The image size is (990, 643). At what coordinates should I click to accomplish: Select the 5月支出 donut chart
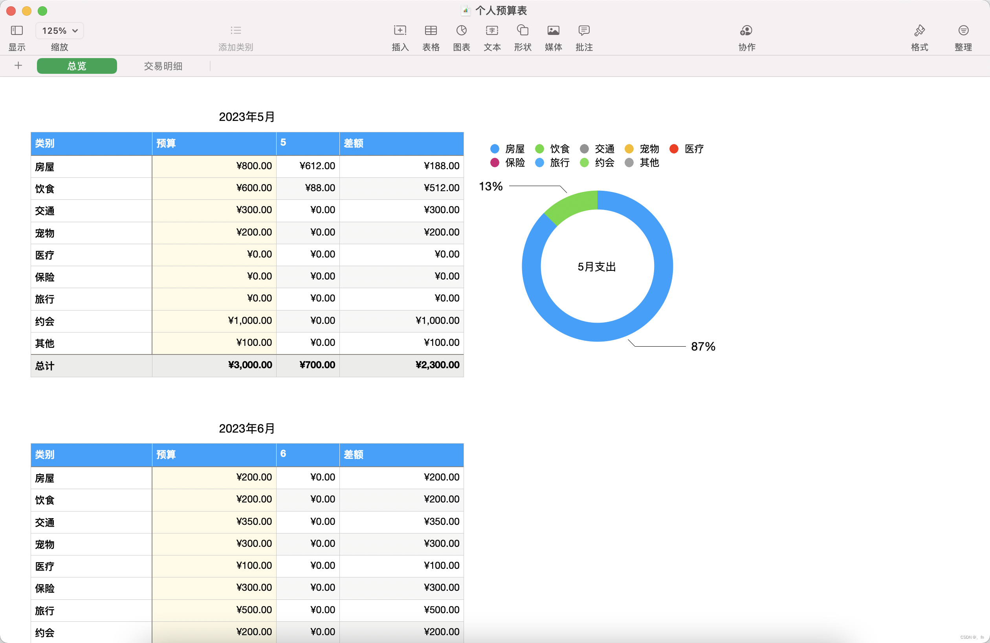pos(596,267)
